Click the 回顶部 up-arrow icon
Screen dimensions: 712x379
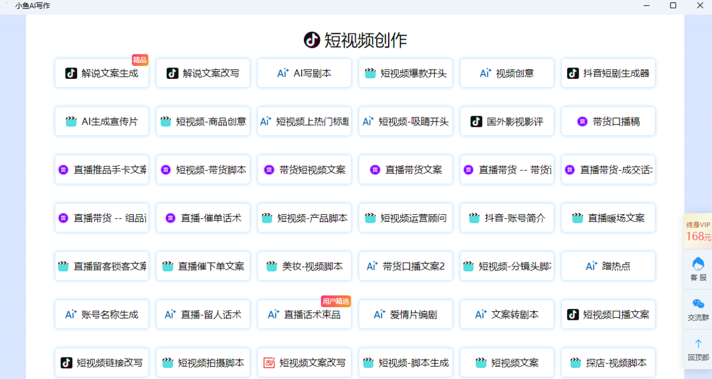click(698, 344)
